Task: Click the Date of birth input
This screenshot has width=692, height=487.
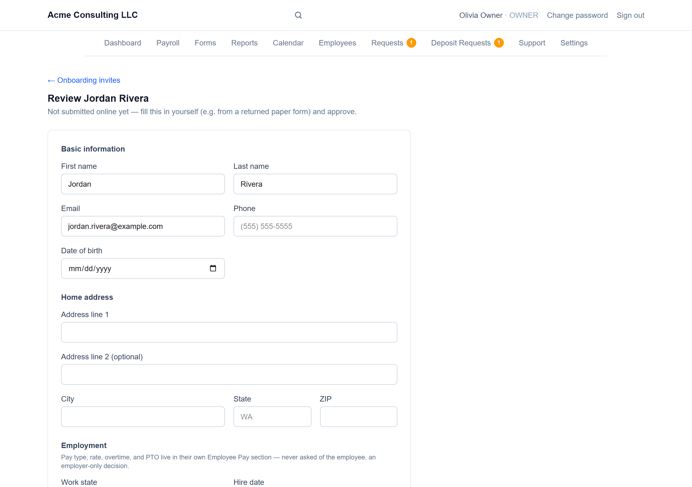Action: pos(143,268)
